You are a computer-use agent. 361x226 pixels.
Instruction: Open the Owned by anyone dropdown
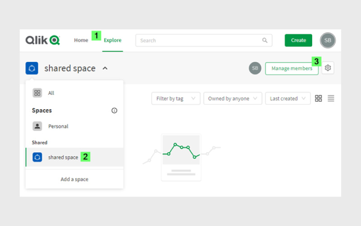click(x=233, y=99)
